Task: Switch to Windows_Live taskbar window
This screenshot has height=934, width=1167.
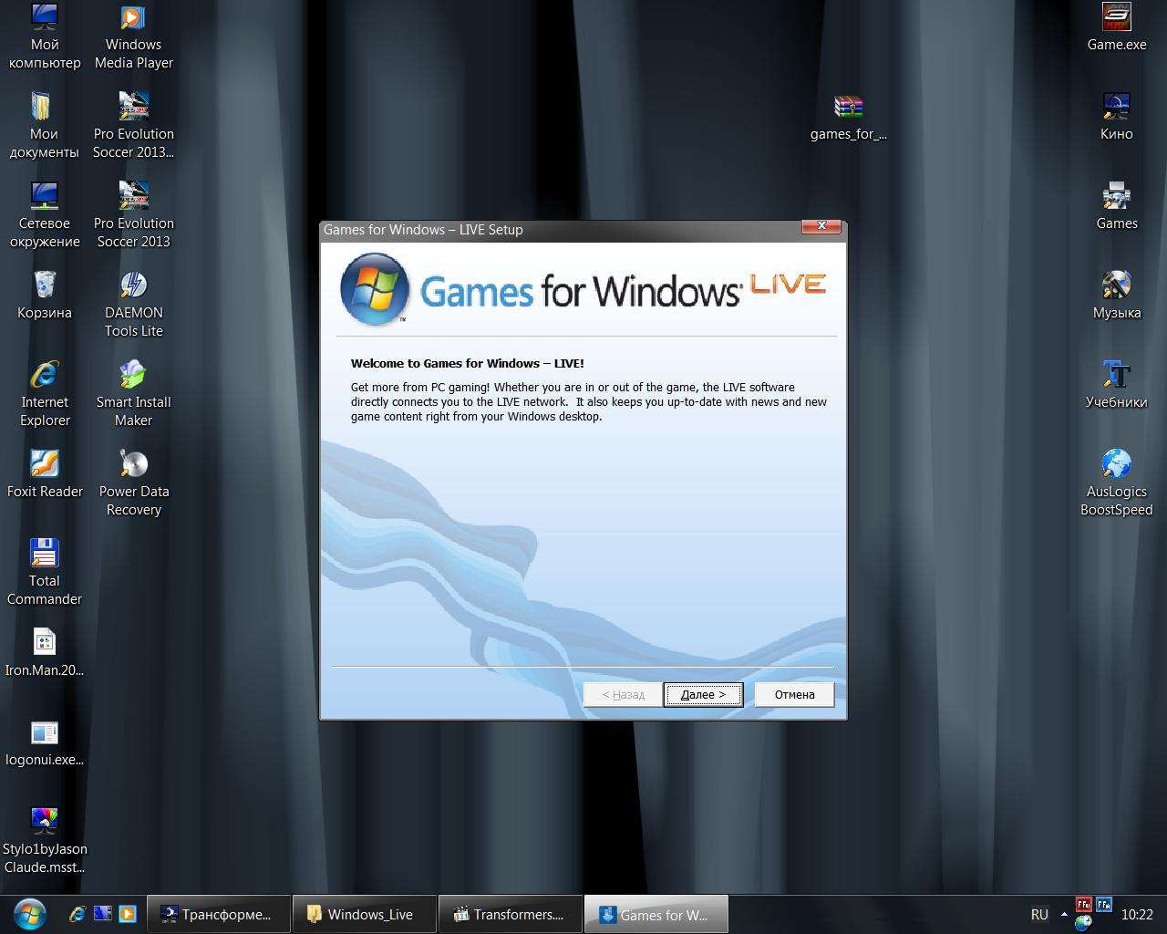Action: click(x=364, y=914)
